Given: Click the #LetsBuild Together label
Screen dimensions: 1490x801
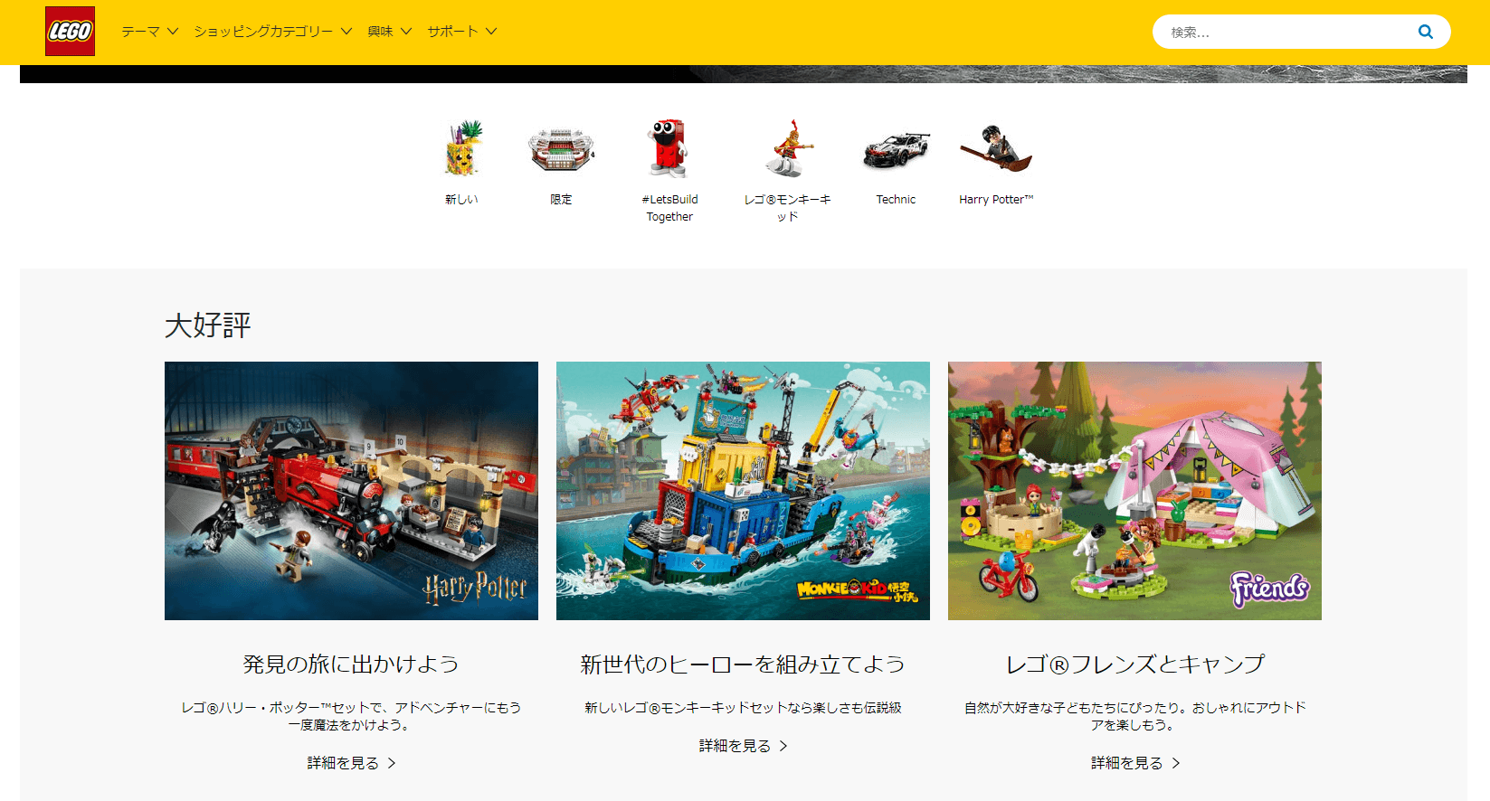Looking at the screenshot, I should (x=669, y=208).
